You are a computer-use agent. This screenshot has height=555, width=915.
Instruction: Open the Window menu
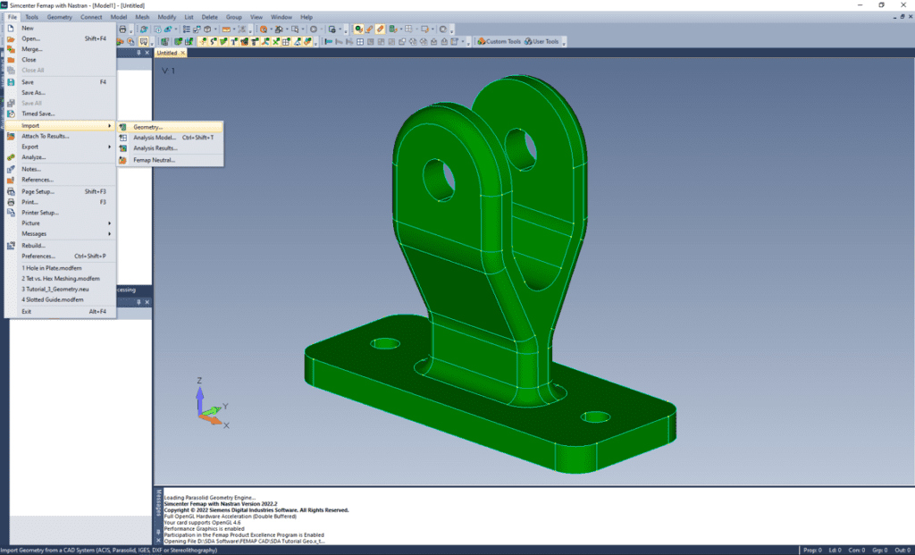(281, 17)
